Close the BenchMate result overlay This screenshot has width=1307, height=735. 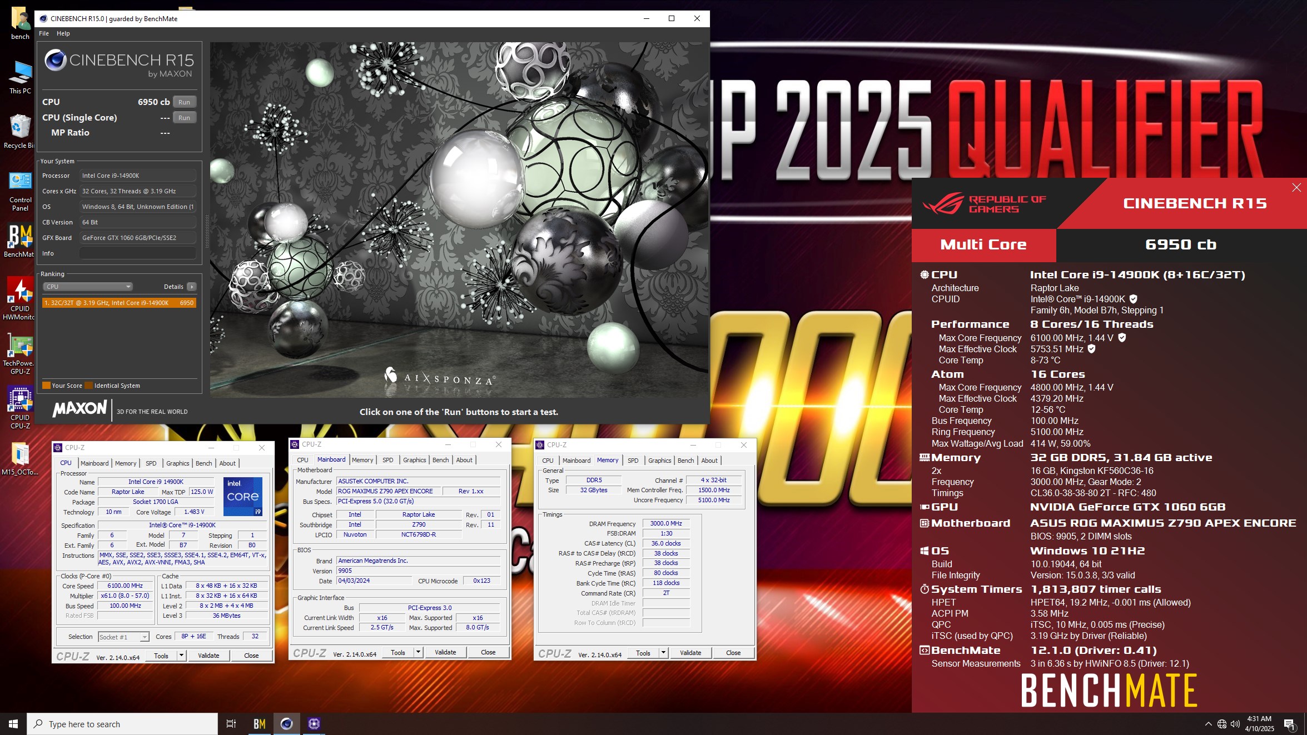pos(1296,188)
